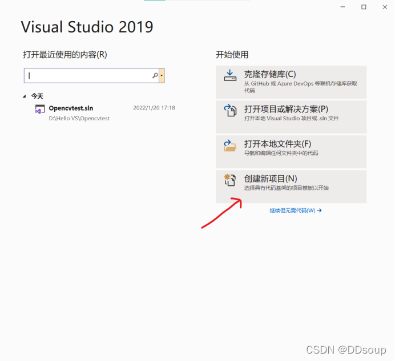Image resolution: width=395 pixels, height=361 pixels.
Task: Click the clone repository download icon
Action: [230, 75]
